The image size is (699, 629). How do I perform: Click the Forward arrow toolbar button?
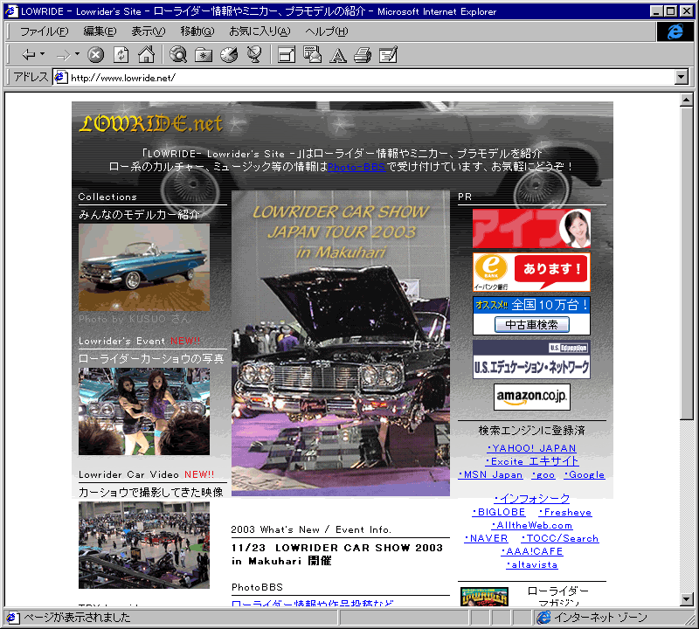point(64,55)
